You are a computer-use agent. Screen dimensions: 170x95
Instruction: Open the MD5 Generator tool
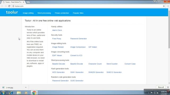click(x=58, y=72)
